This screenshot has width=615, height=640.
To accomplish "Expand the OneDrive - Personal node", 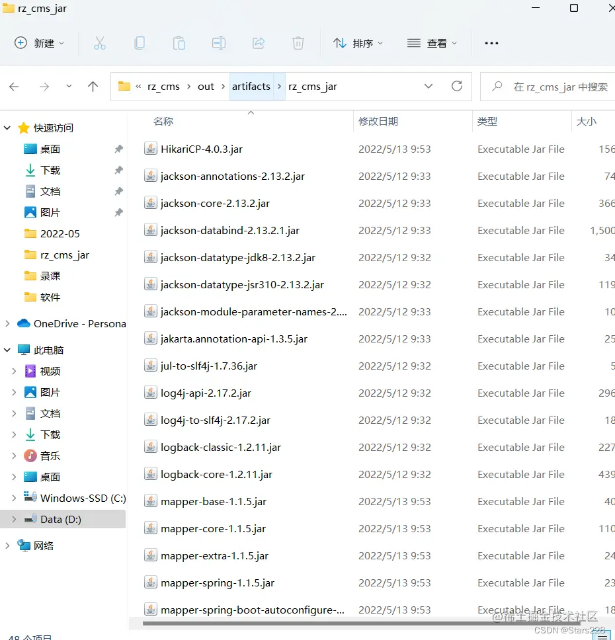I will pyautogui.click(x=7, y=324).
